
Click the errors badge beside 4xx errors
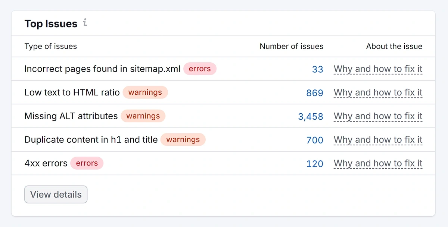pos(87,163)
